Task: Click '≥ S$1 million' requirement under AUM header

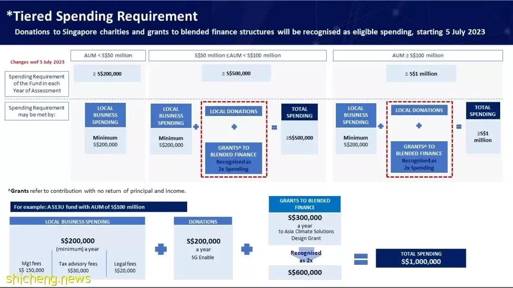Action: [x=421, y=74]
